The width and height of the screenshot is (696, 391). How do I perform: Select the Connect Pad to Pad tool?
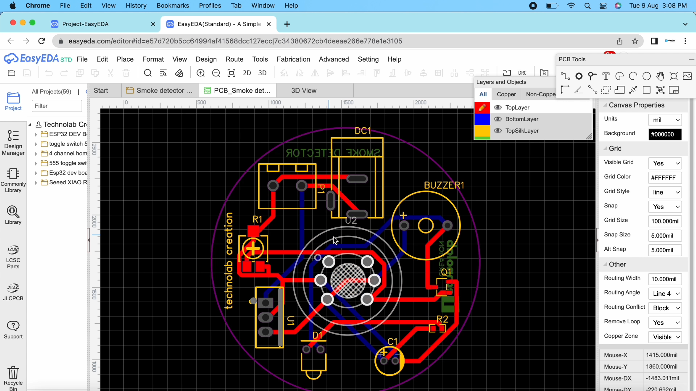click(592, 90)
